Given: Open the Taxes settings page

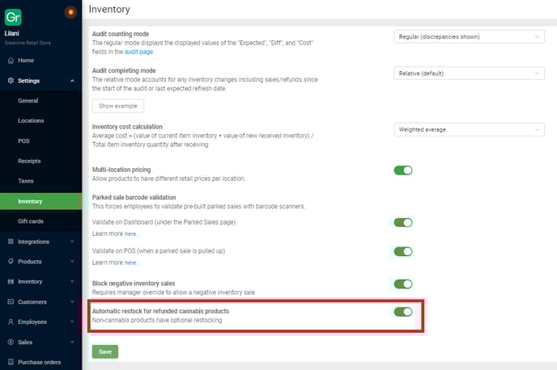Looking at the screenshot, I should 26,181.
